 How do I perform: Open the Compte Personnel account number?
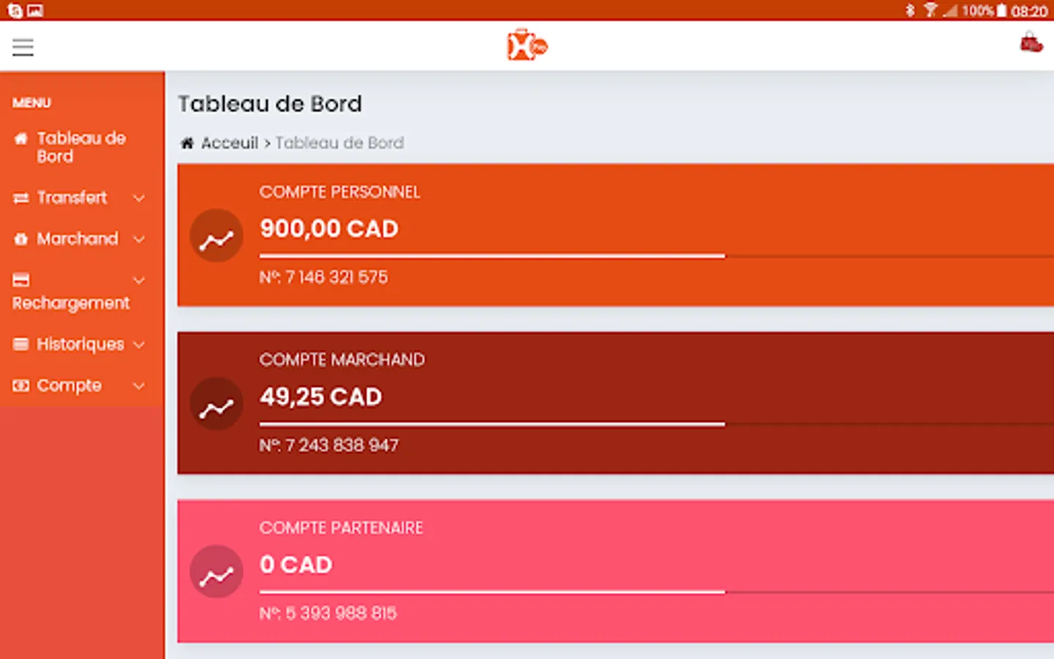point(324,278)
